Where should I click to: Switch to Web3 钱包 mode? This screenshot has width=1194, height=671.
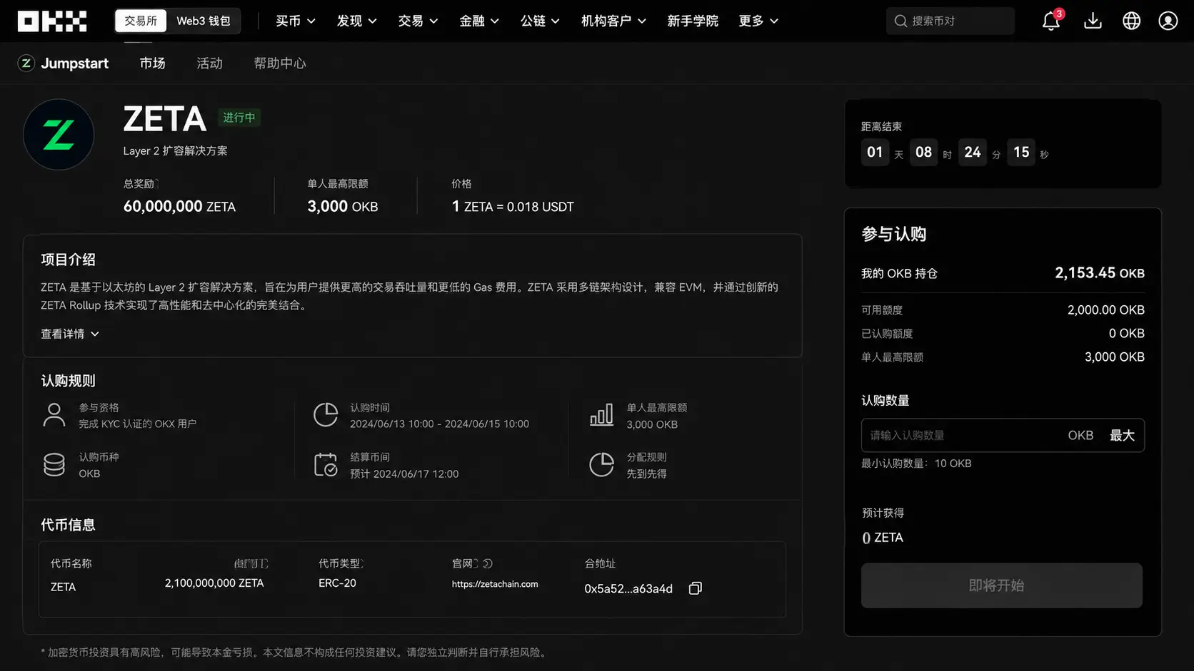(x=204, y=21)
